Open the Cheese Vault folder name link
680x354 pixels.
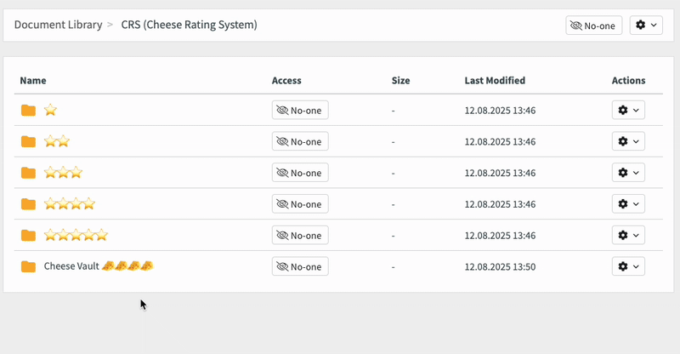pos(98,266)
